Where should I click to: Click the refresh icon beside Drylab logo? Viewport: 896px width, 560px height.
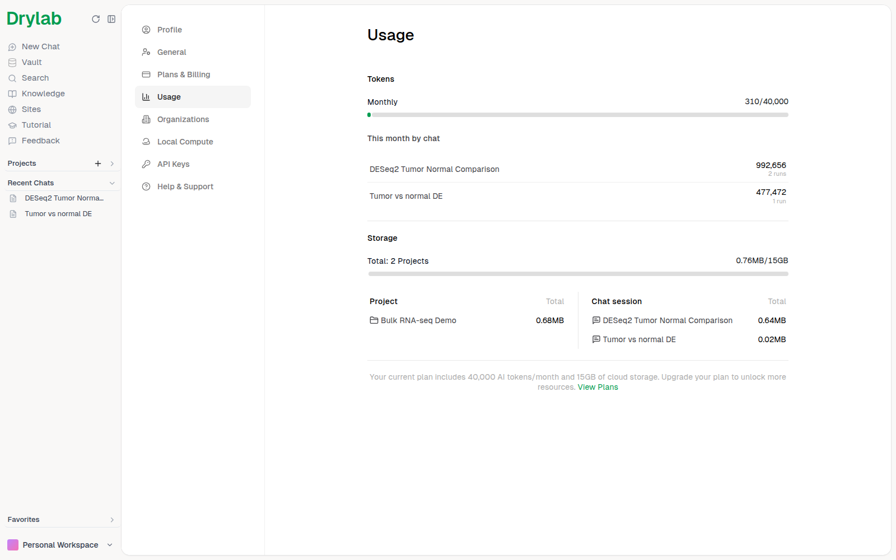(96, 19)
